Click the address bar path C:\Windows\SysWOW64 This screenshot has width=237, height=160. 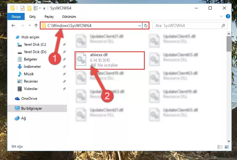pos(69,25)
